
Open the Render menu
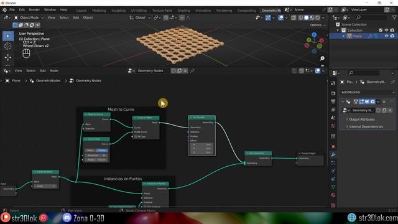(34, 10)
